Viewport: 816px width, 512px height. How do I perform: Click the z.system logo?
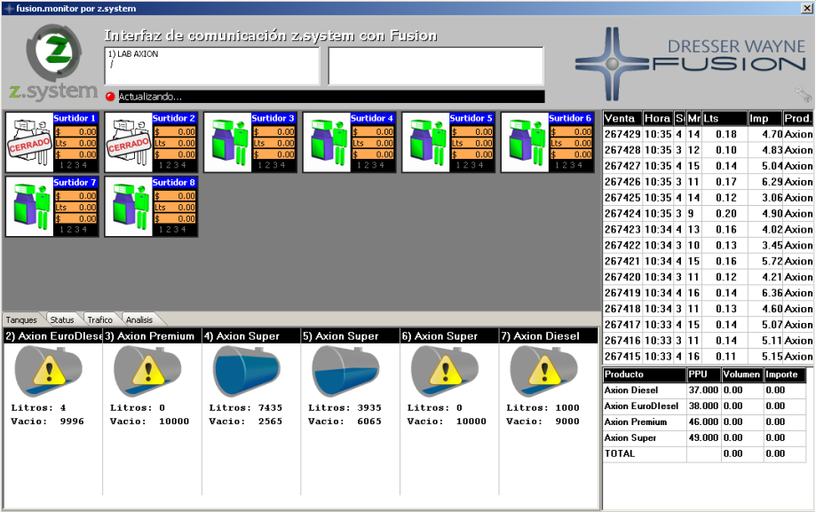click(x=53, y=62)
